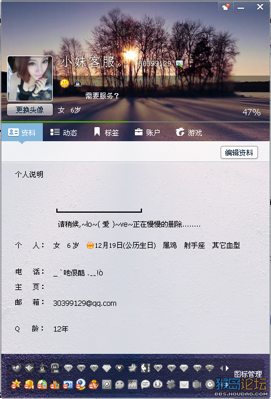The image size is (271, 399).
Task: Click the profile avatar photo
Action: [30, 79]
